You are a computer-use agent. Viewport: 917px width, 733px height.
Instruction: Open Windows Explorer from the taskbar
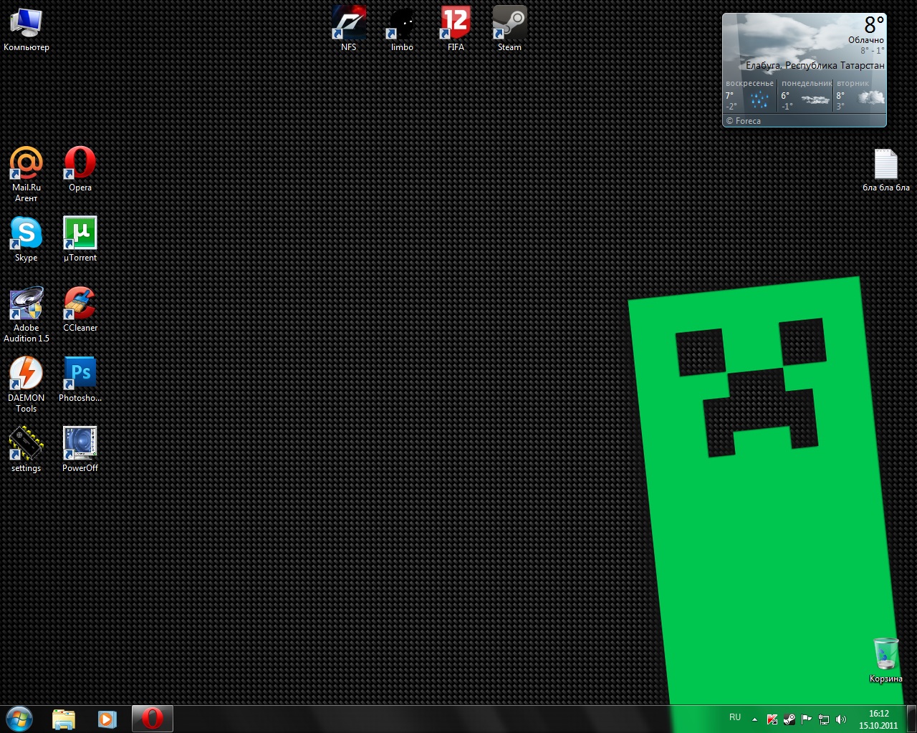click(64, 719)
